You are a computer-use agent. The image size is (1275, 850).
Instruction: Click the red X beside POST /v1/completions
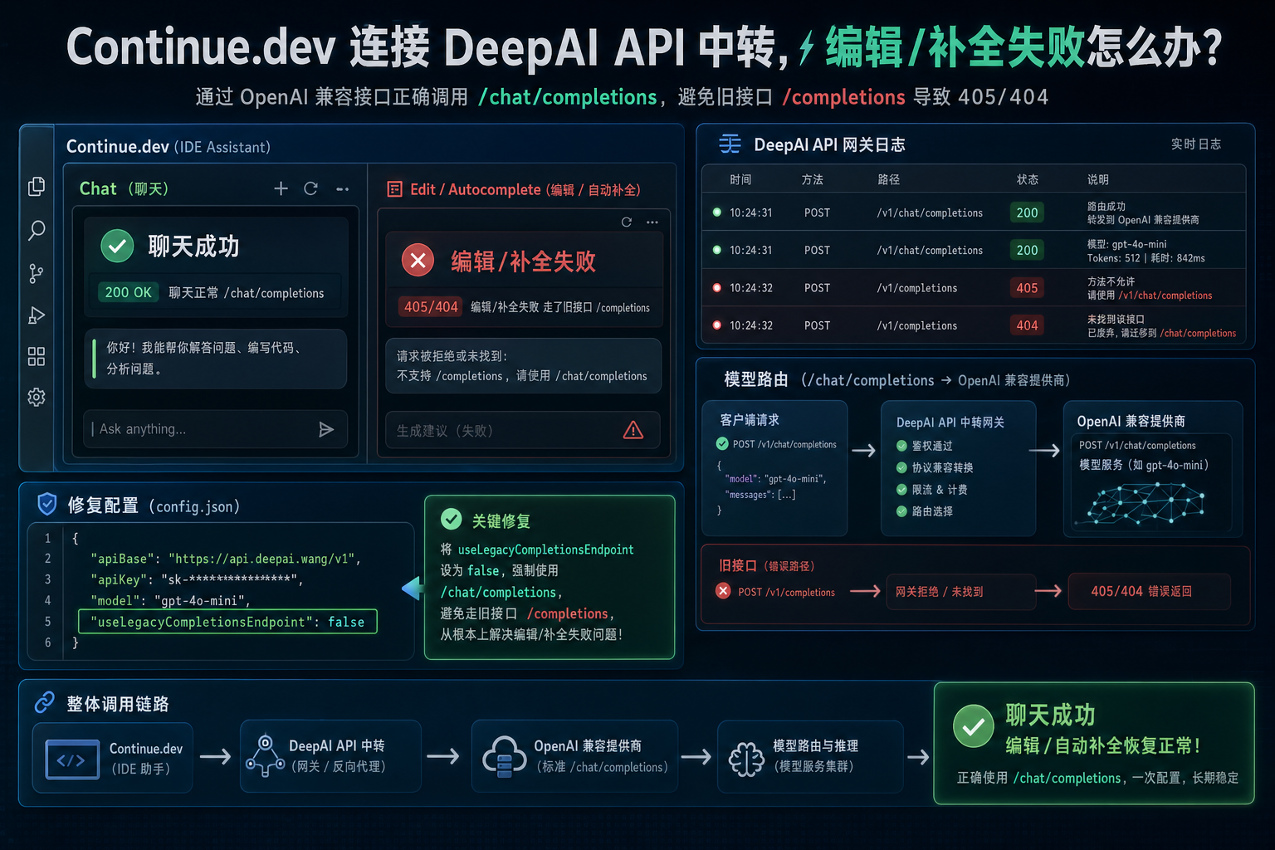[723, 591]
